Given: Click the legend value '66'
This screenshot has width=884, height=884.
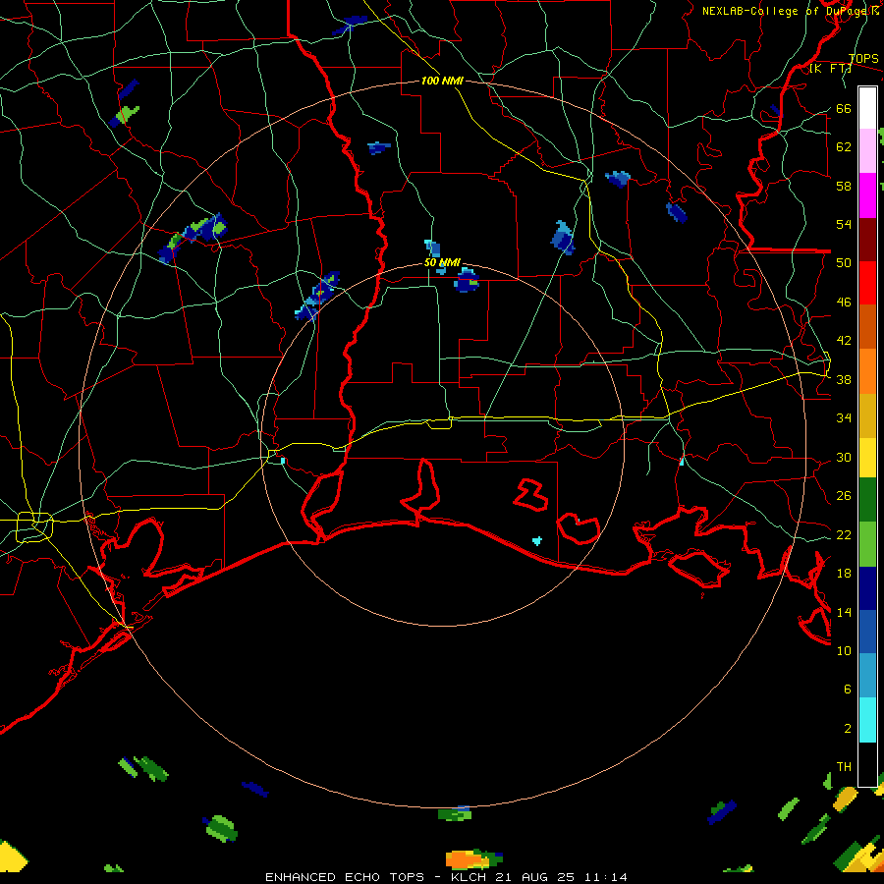Looking at the screenshot, I should click(x=844, y=109).
